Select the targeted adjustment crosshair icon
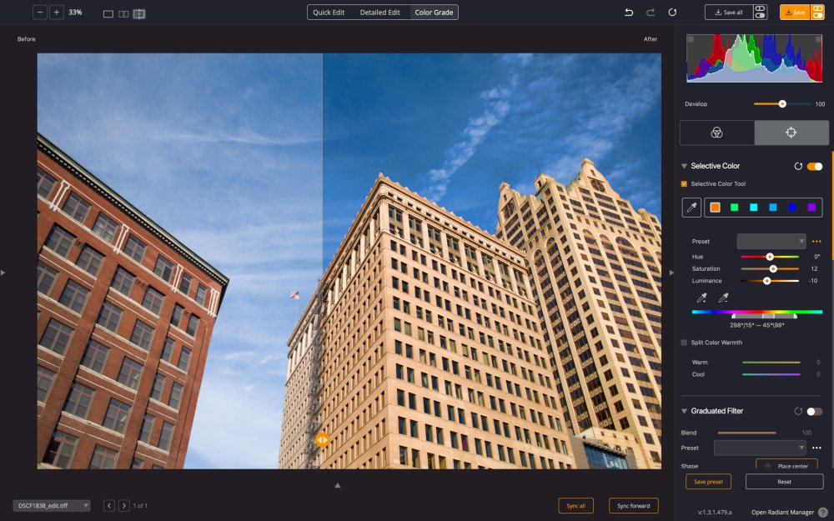The width and height of the screenshot is (834, 521). [x=791, y=132]
